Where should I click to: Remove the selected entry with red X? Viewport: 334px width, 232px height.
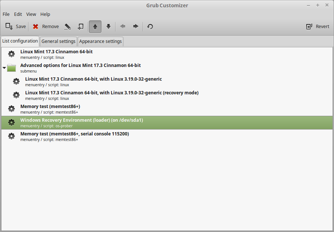click(46, 27)
